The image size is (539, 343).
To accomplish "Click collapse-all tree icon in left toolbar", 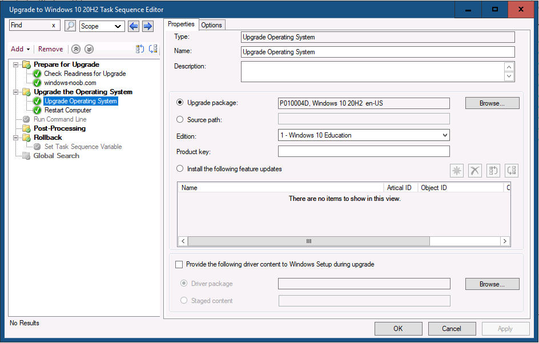I will [x=153, y=49].
